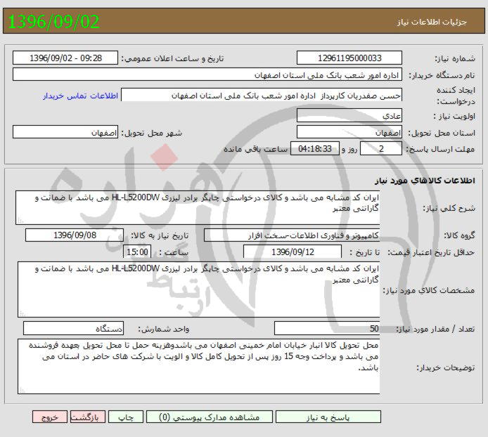Image resolution: width=488 pixels, height=437 pixels.
Task: Click the گروه کالا field
Action: click(x=292, y=235)
